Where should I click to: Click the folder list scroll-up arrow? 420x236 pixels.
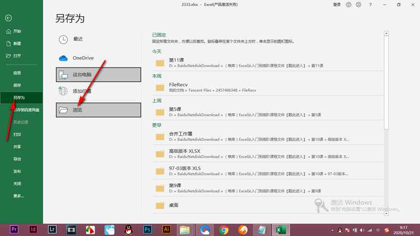click(386, 33)
